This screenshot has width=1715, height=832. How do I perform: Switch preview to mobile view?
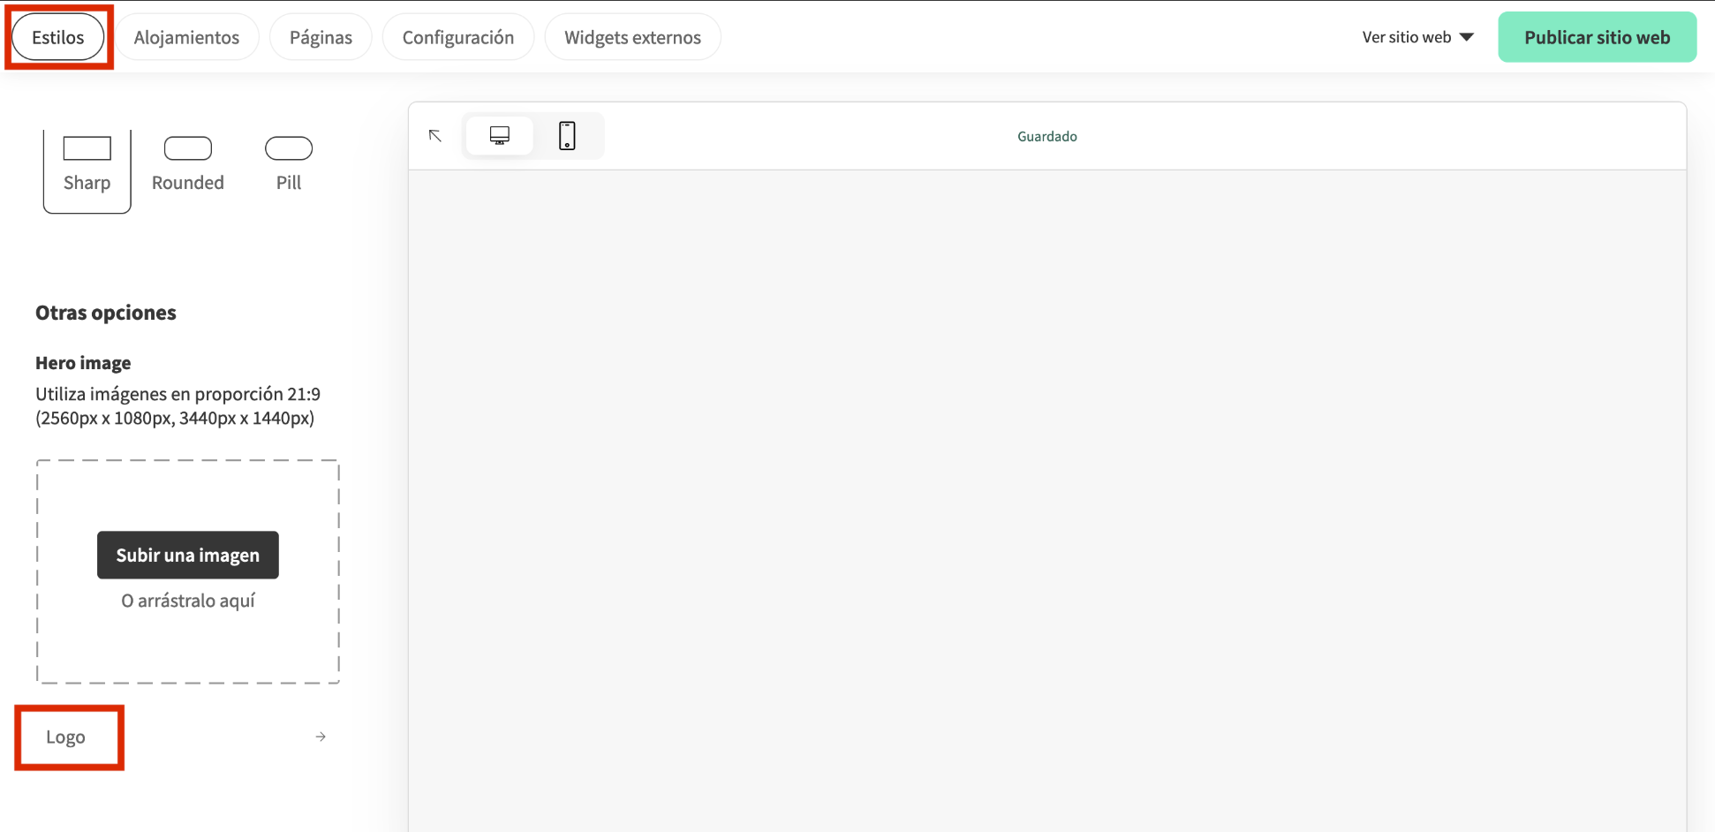(x=567, y=135)
